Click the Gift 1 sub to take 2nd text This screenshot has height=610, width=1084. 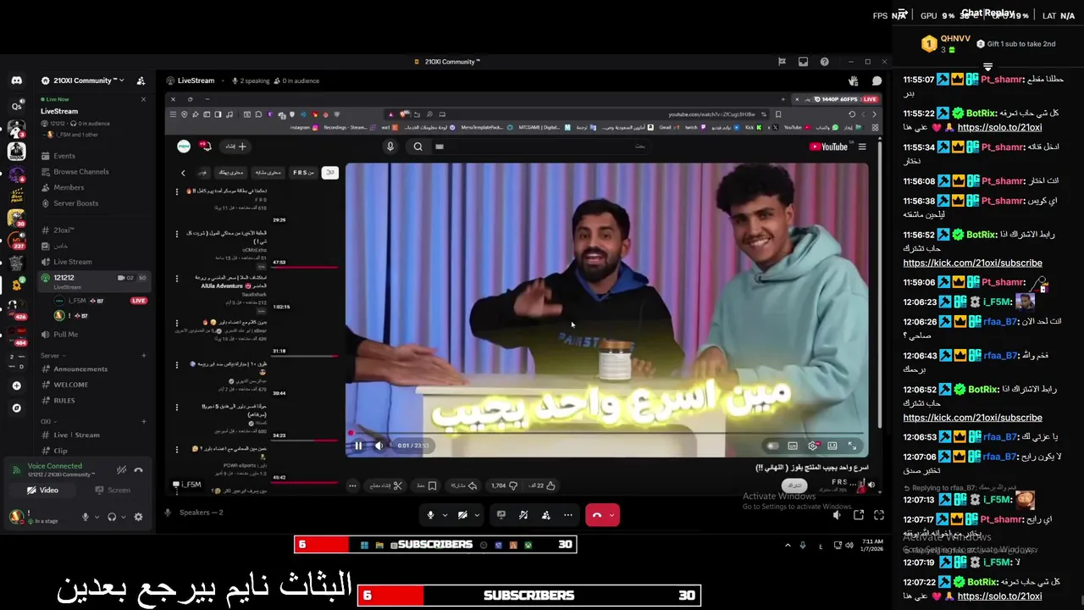tap(1020, 44)
